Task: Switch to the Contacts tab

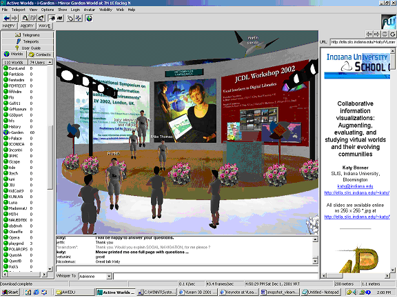Action: 40,54
